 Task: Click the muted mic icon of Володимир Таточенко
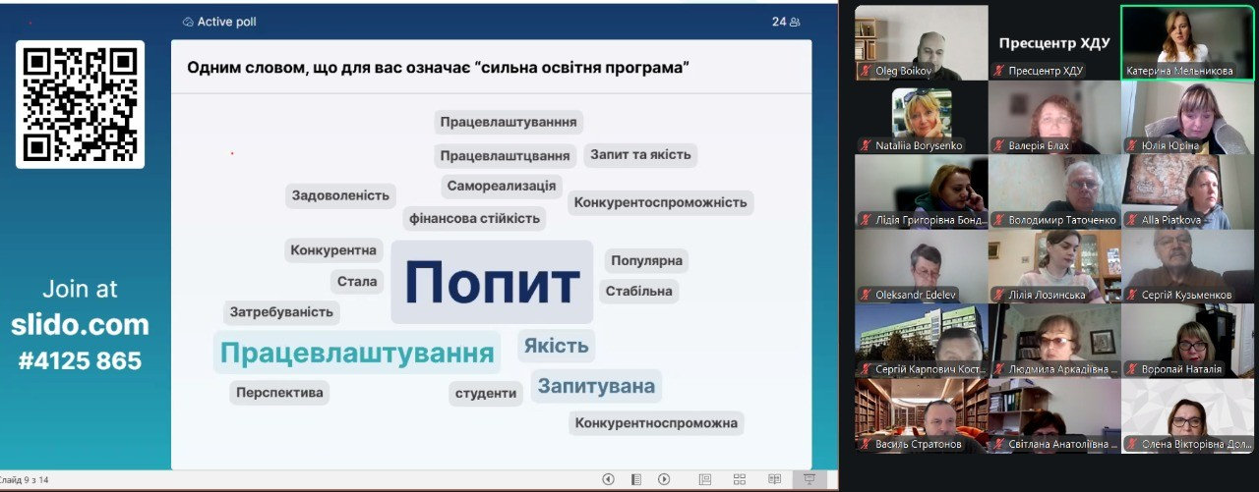998,220
